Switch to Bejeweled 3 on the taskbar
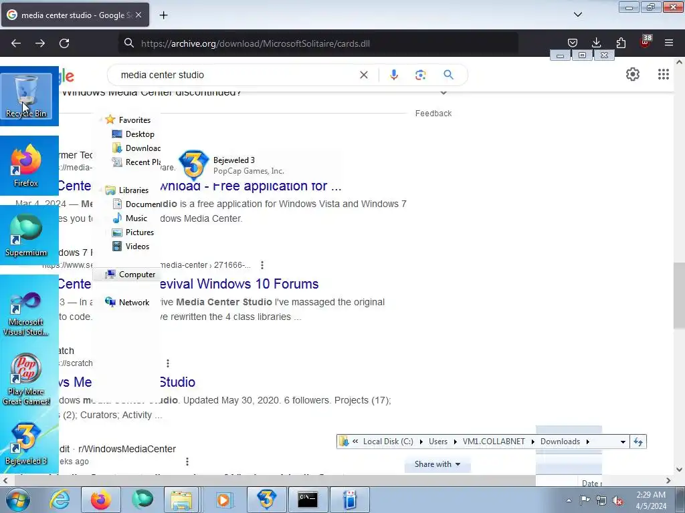Viewport: 685px width, 513px height. [266, 500]
